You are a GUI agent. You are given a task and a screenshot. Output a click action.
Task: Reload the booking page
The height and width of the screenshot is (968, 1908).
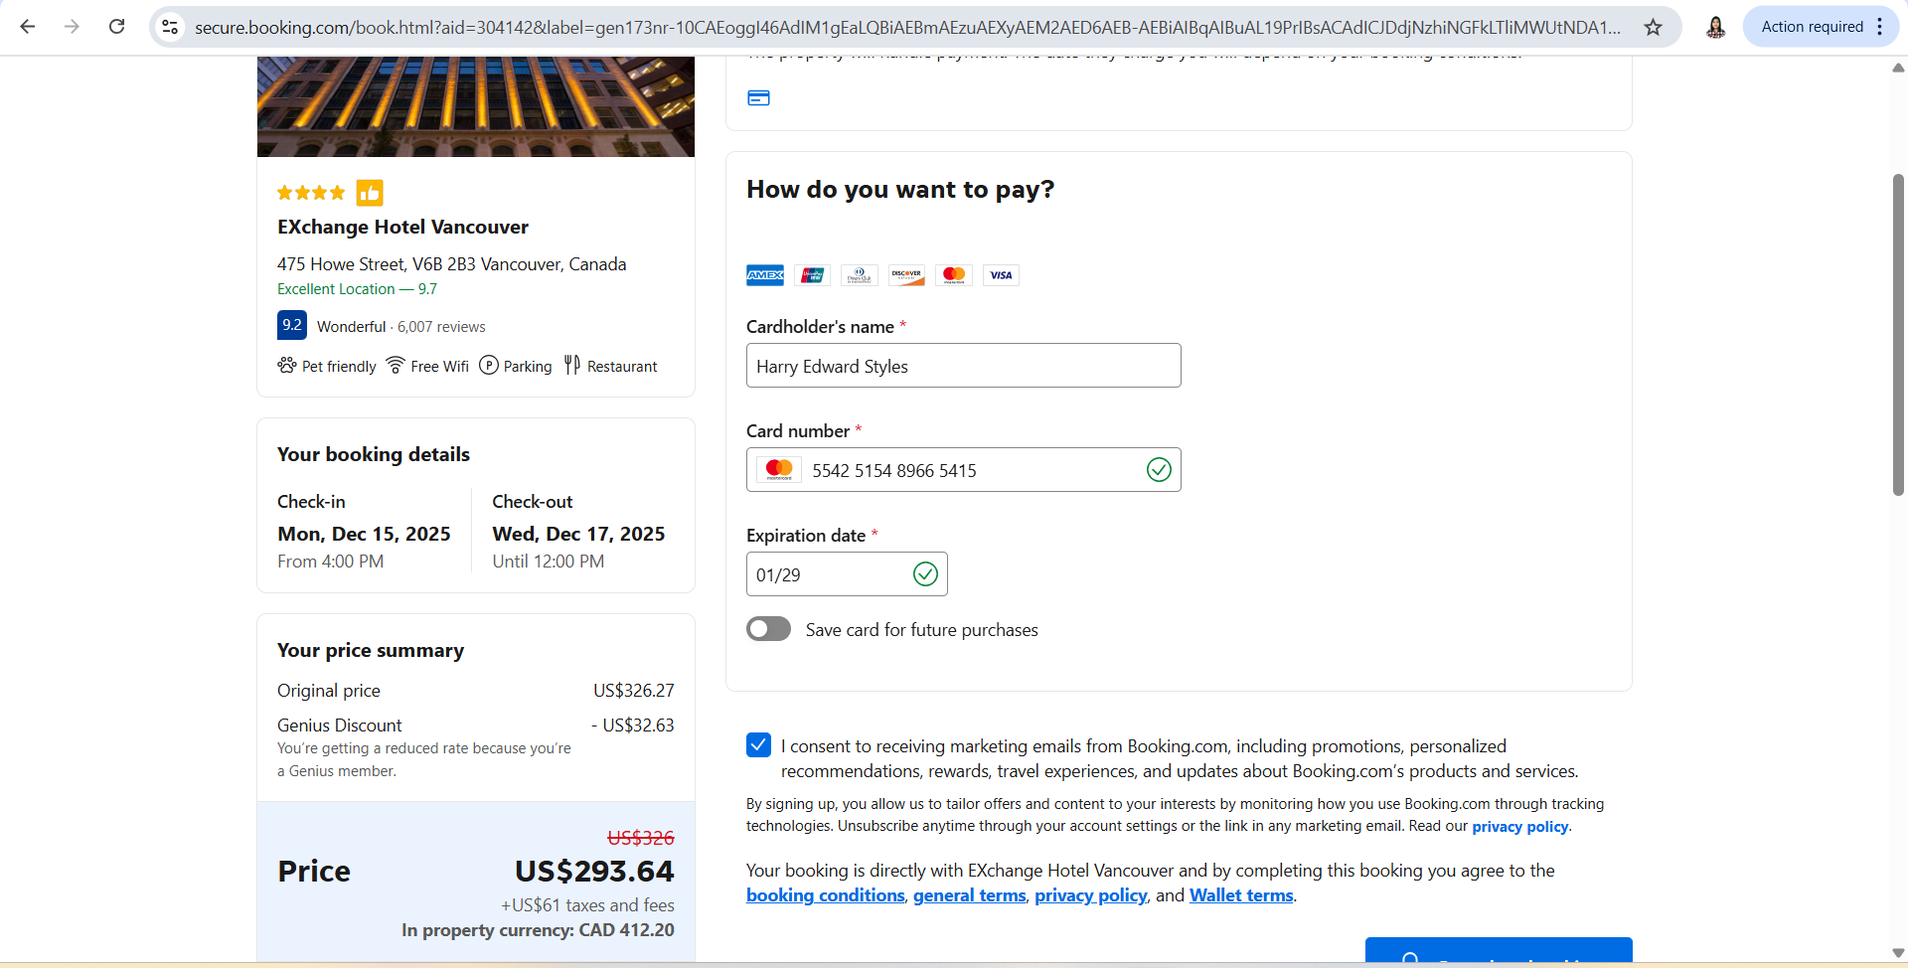pyautogui.click(x=116, y=27)
